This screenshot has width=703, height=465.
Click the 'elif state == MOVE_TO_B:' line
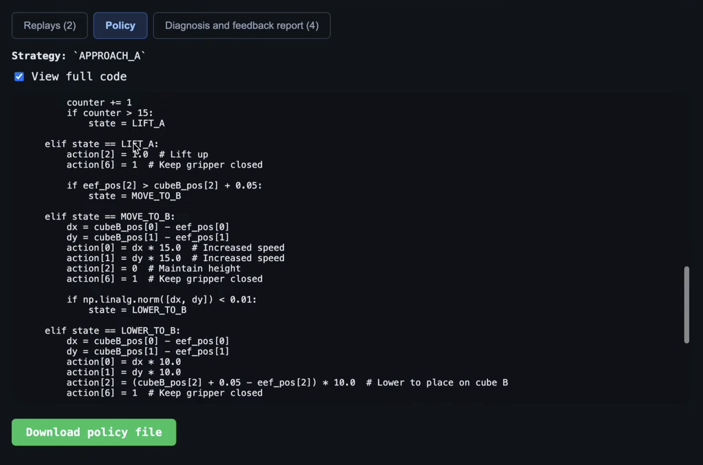tap(109, 217)
